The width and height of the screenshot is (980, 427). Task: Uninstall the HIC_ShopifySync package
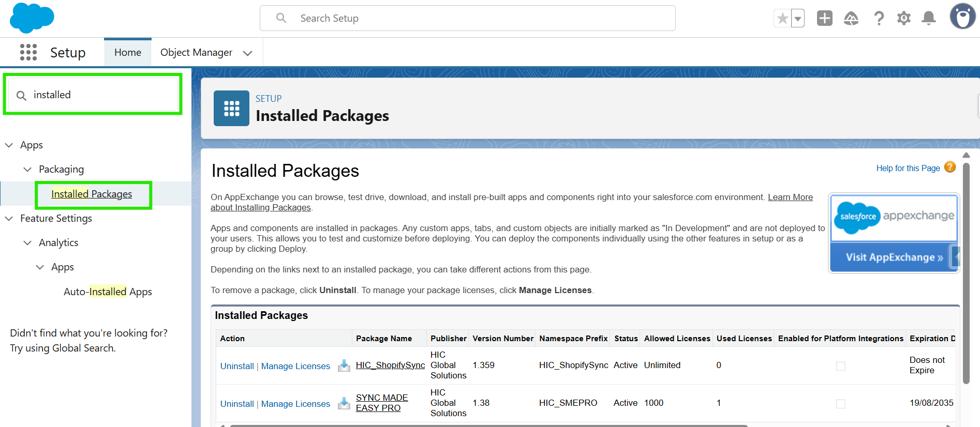point(237,366)
